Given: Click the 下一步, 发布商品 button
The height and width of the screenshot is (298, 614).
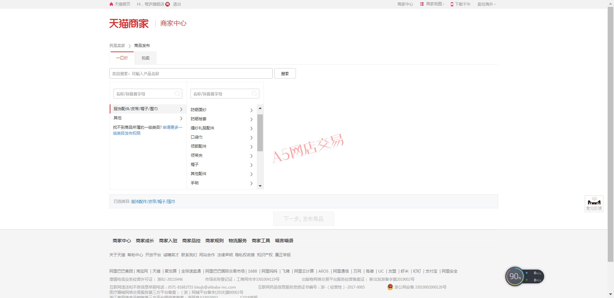Looking at the screenshot, I should point(303,219).
